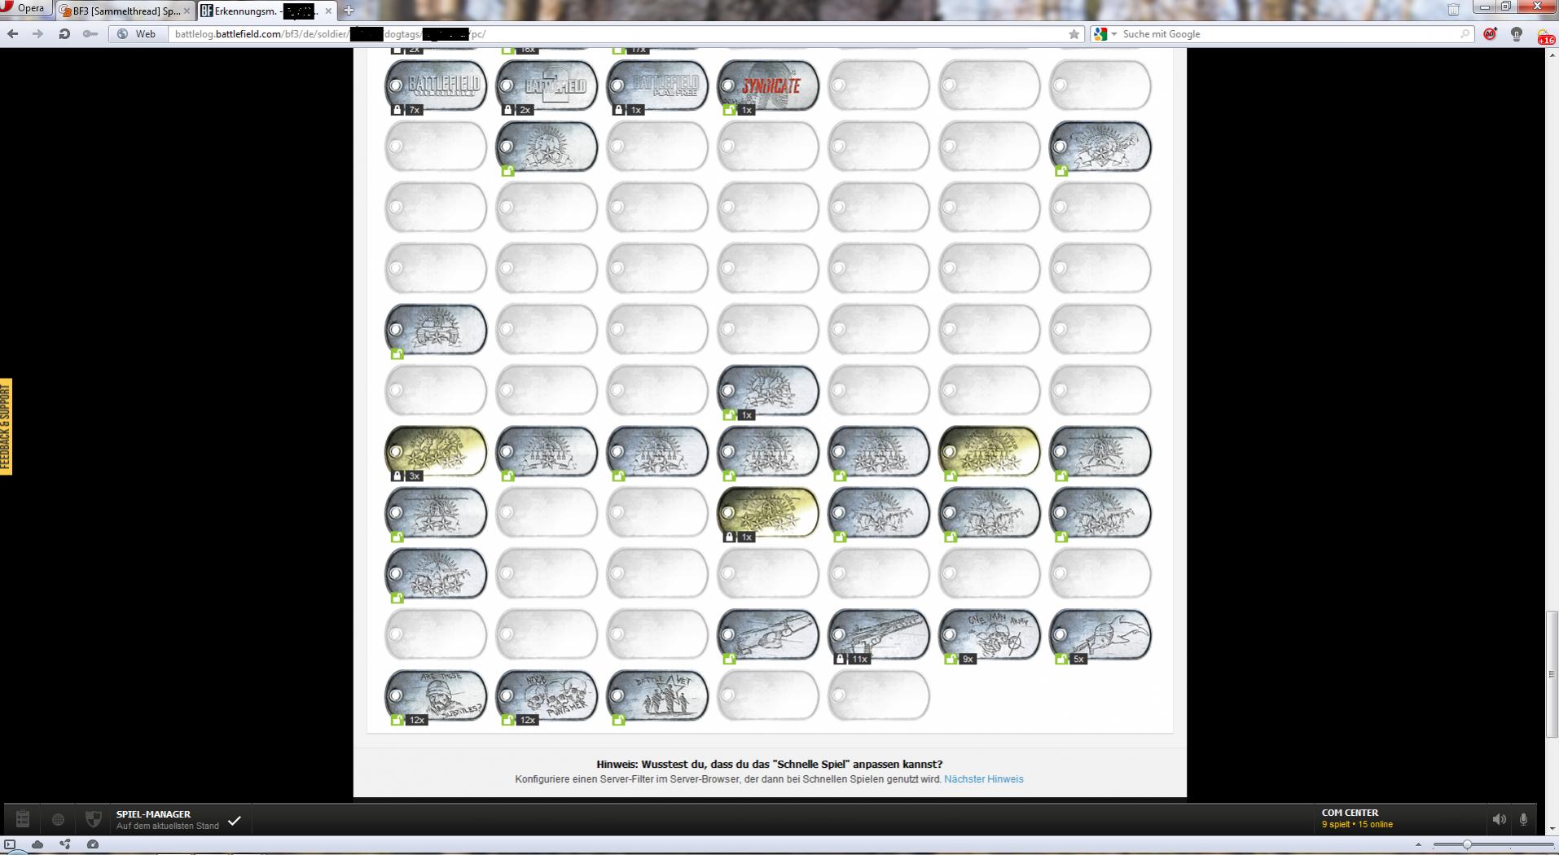
Task: Close the 'BF3 [Sammelthread]' tab
Action: pyautogui.click(x=187, y=11)
